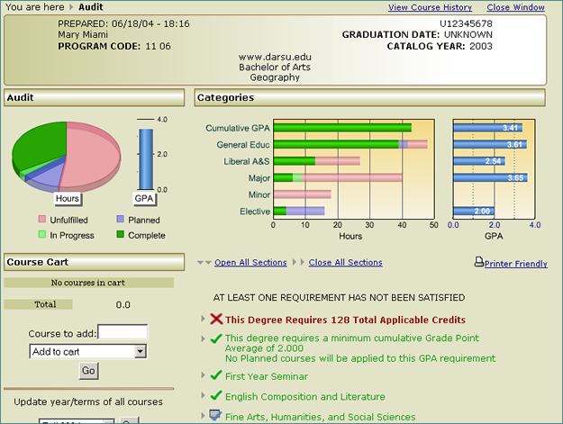Screen dimensions: 563x424
Task: Expand Fine Arts, Humanities, and Social Sciences section
Action: tap(203, 416)
